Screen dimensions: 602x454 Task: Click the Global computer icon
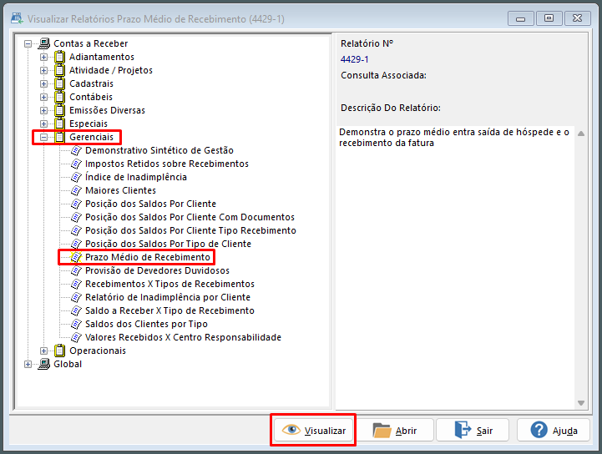43,364
